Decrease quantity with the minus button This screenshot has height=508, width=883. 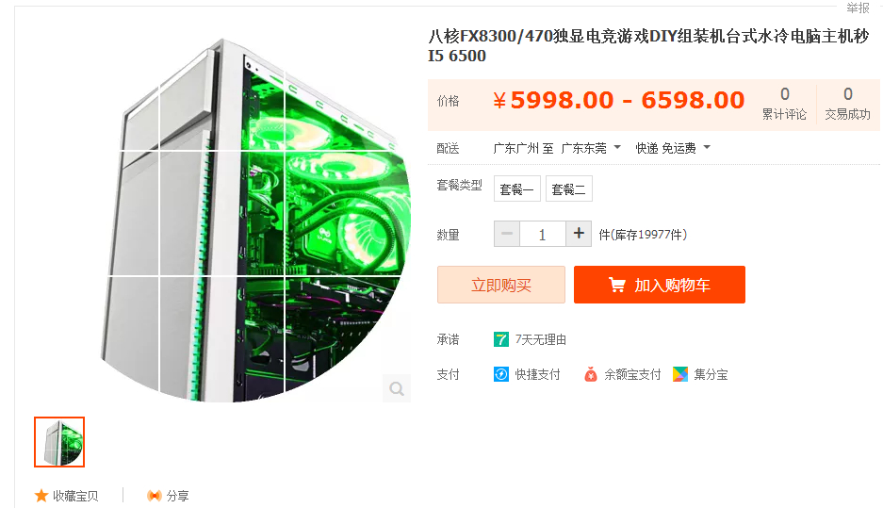pyautogui.click(x=507, y=234)
